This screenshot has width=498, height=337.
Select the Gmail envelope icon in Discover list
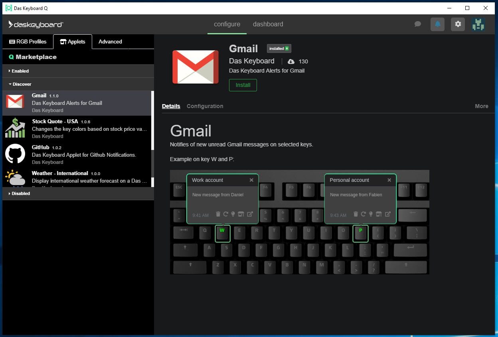click(15, 102)
